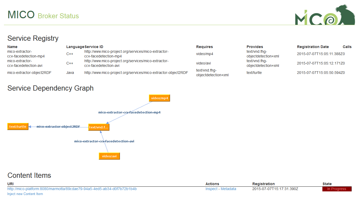This screenshot has height=200, width=360.
Task: Click registration date 2015-07-07T15:05:12.171Z
Action: coord(320,63)
